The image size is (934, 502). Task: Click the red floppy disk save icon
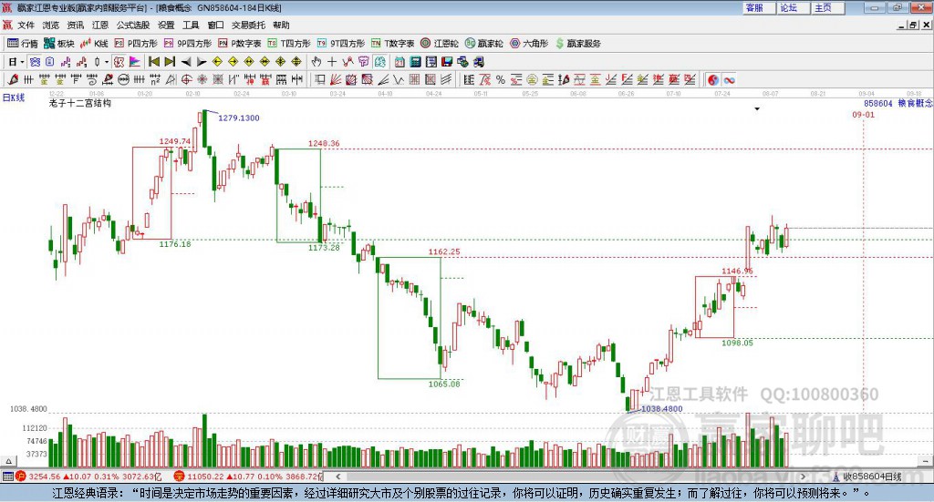(447, 62)
